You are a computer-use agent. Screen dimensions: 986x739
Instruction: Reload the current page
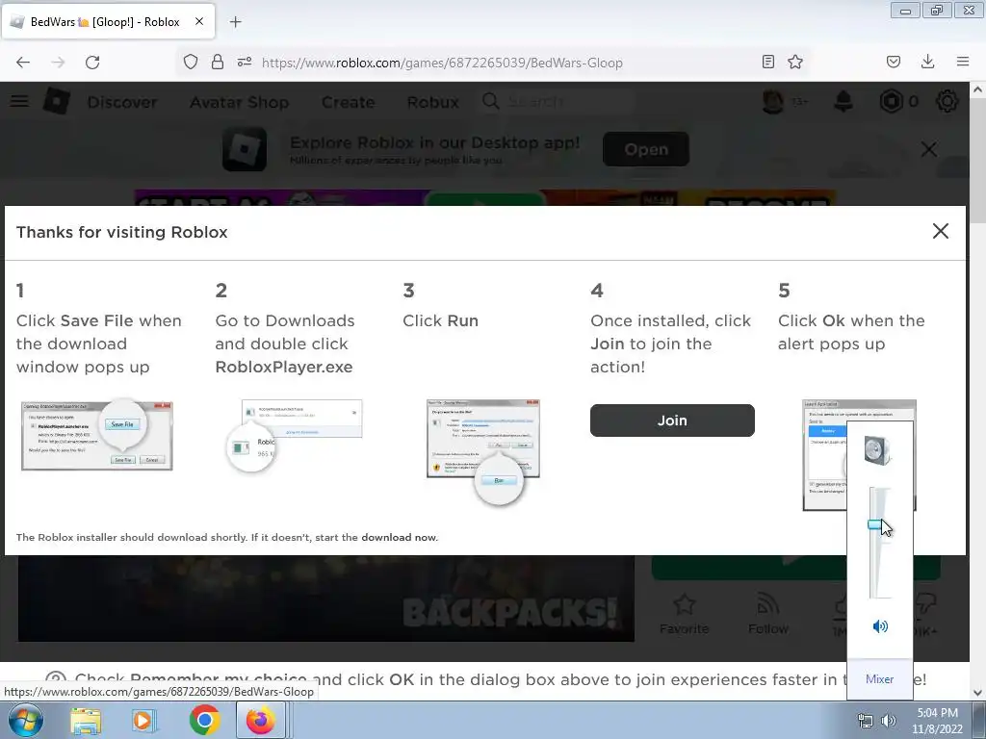(92, 63)
